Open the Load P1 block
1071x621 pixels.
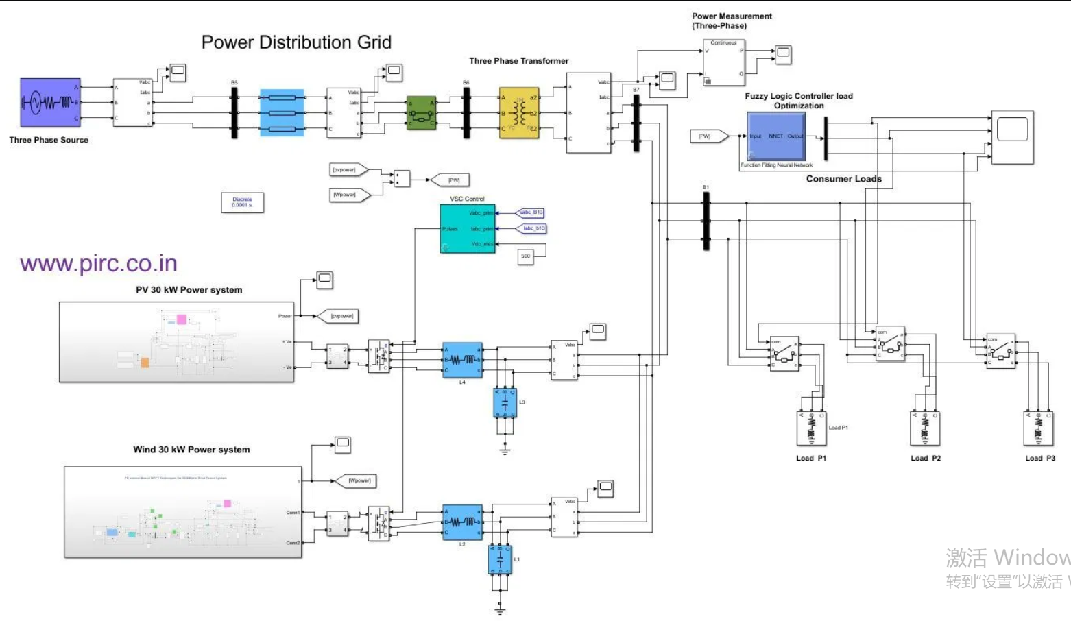click(x=811, y=429)
